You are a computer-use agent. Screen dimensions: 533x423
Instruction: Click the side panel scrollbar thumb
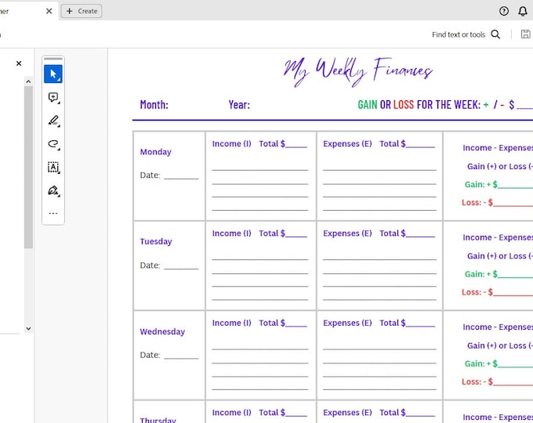click(28, 167)
